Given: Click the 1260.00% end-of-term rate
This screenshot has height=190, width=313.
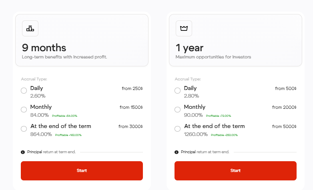Looking at the screenshot, I should click(x=196, y=134).
